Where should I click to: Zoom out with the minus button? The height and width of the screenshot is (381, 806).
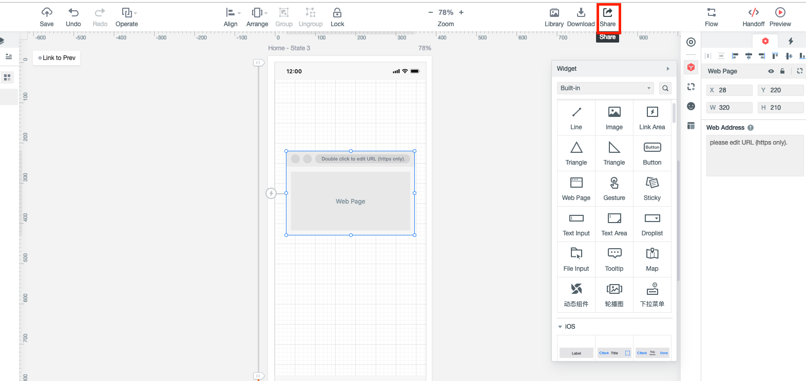(x=431, y=12)
